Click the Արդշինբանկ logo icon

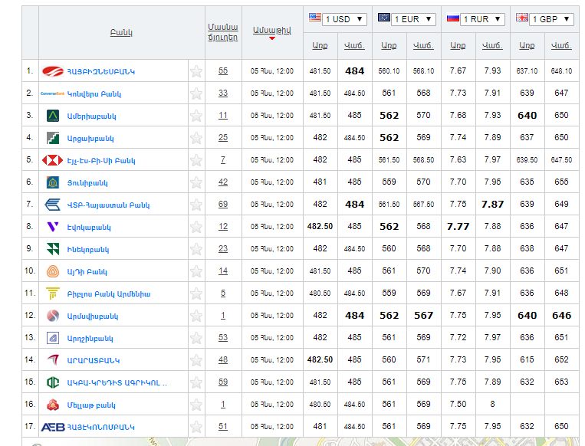tap(53, 338)
